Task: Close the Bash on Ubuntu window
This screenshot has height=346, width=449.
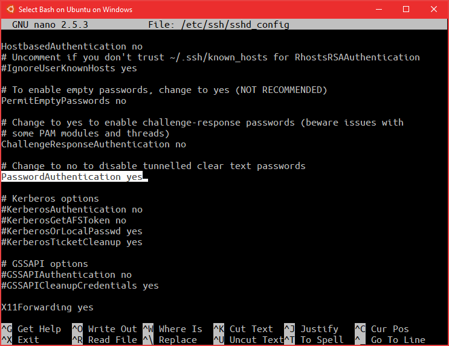Action: [x=434, y=9]
